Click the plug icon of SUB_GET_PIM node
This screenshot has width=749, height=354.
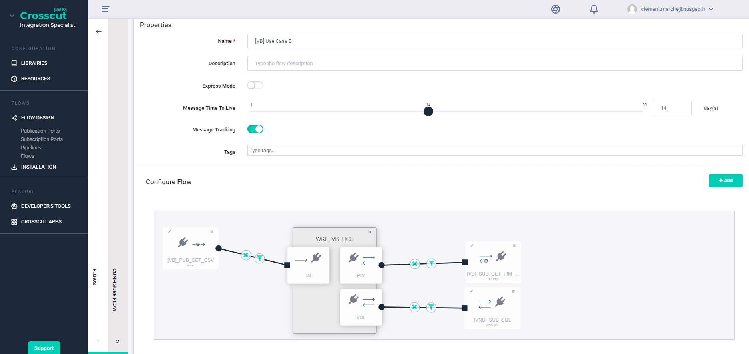tap(501, 256)
